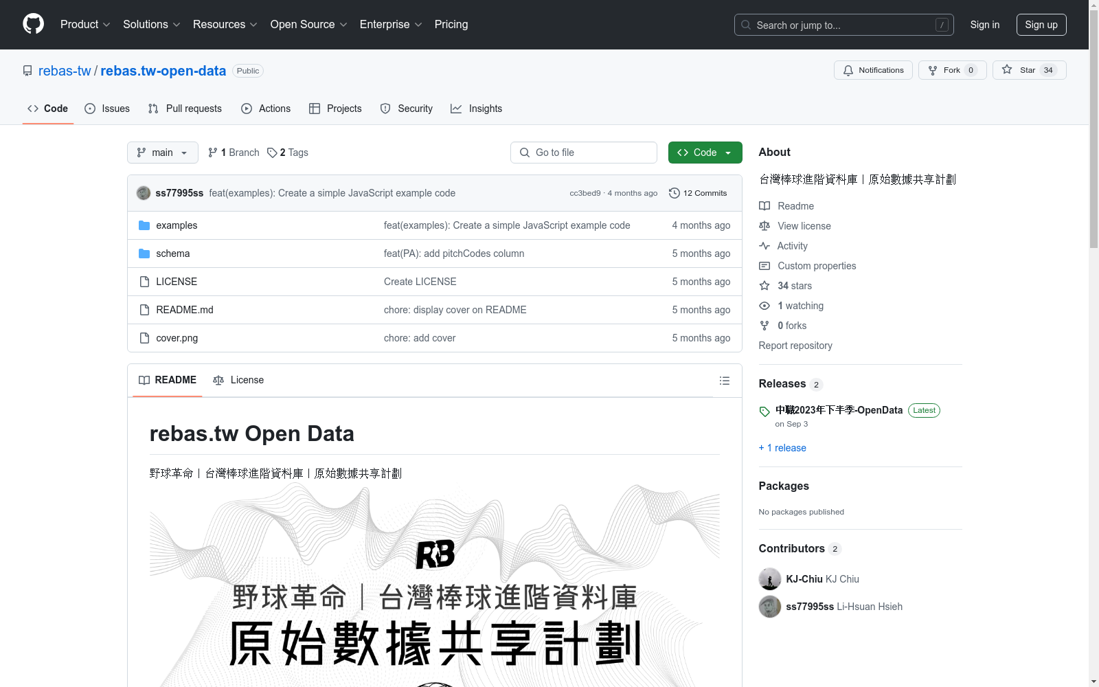The width and height of the screenshot is (1099, 687).
Task: Expand the Enterprise menu
Action: (x=391, y=25)
